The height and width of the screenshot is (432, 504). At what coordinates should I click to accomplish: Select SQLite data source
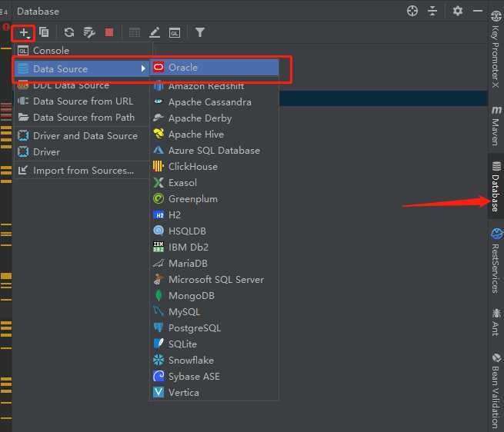point(215,344)
